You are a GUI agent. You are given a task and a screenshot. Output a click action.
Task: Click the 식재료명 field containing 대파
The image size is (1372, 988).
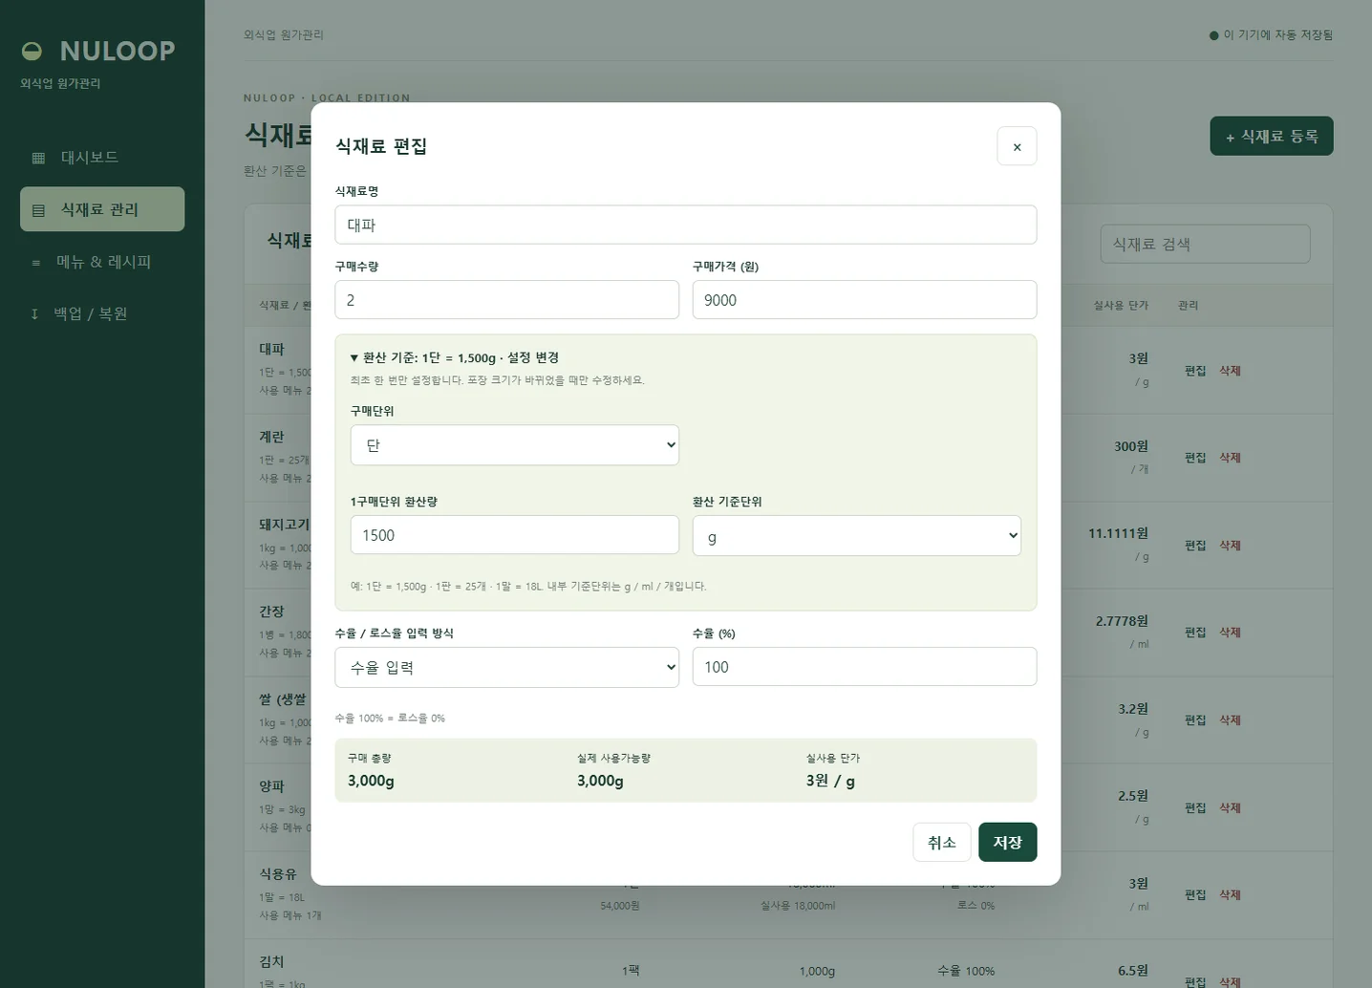(x=685, y=225)
